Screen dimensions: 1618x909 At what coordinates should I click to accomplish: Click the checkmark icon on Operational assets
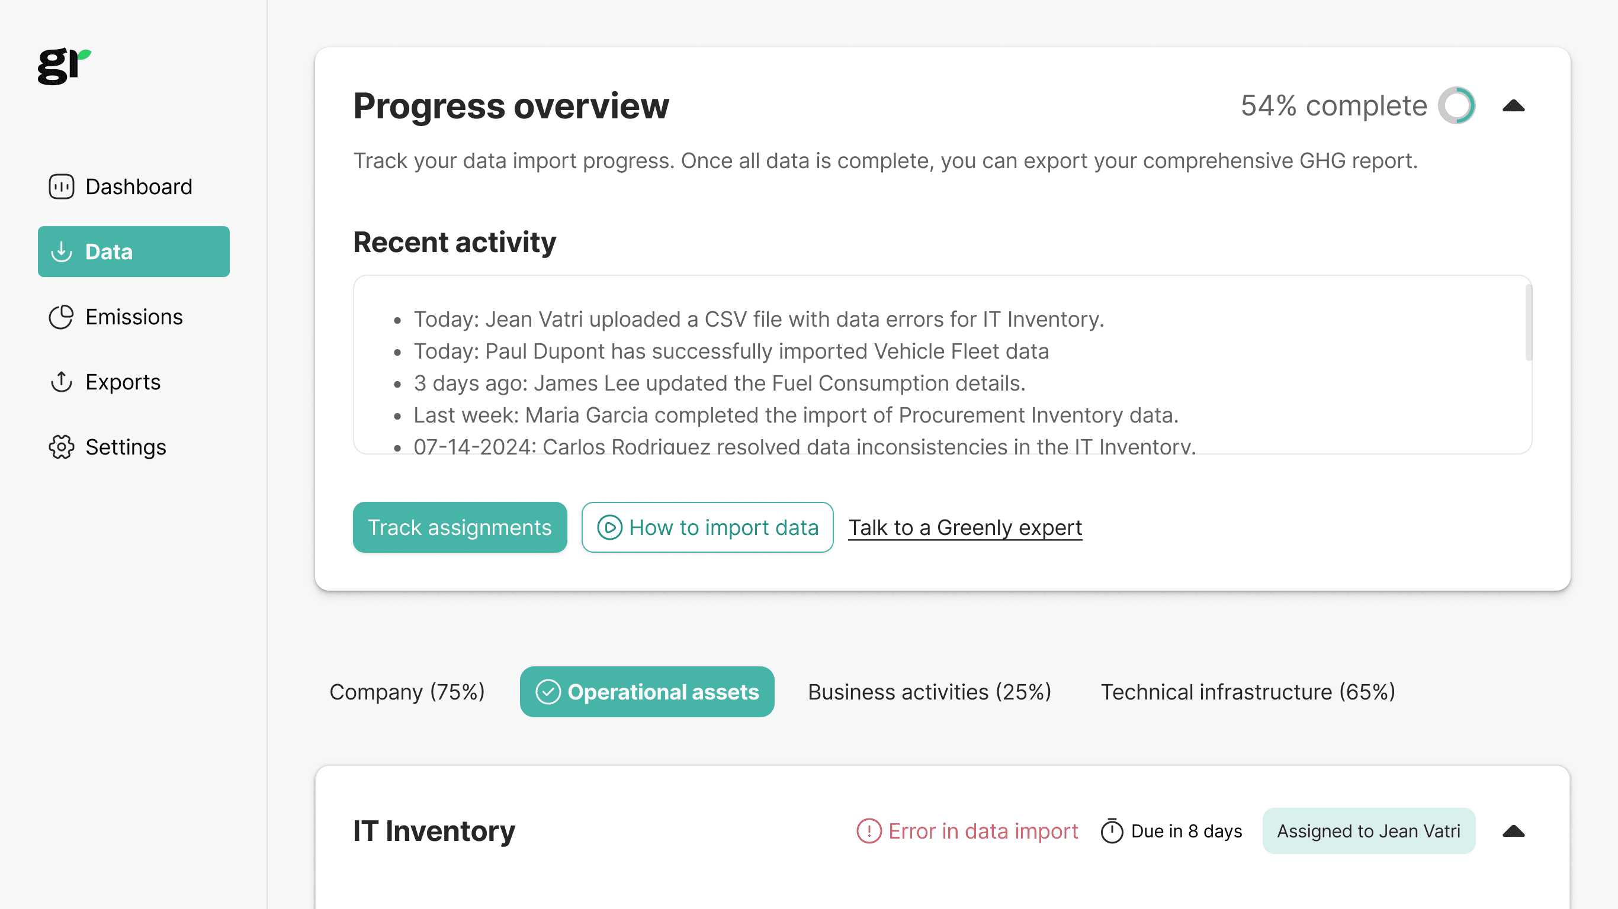click(x=548, y=692)
